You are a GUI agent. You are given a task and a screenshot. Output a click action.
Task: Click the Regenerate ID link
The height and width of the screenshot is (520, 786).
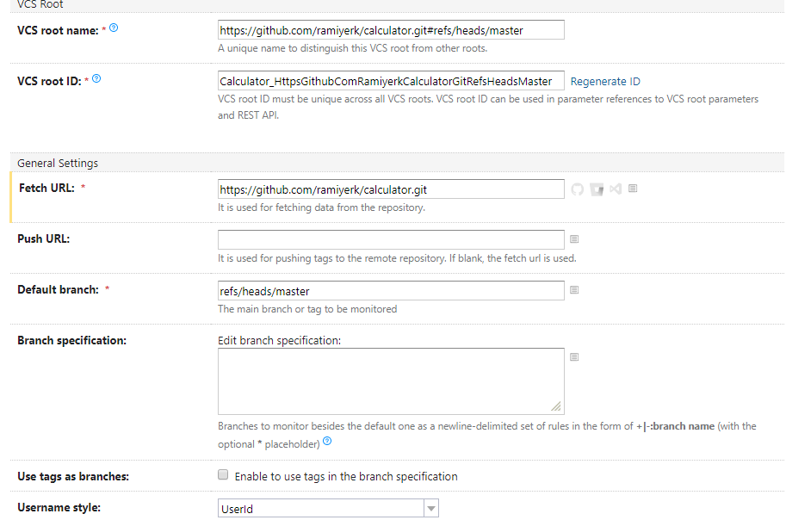(x=605, y=82)
